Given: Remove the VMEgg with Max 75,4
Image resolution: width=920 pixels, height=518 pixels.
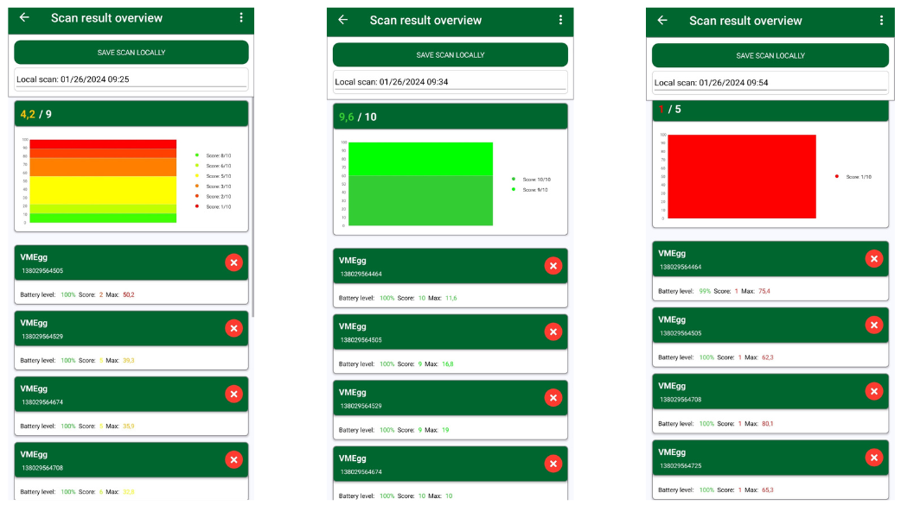Looking at the screenshot, I should 873,258.
